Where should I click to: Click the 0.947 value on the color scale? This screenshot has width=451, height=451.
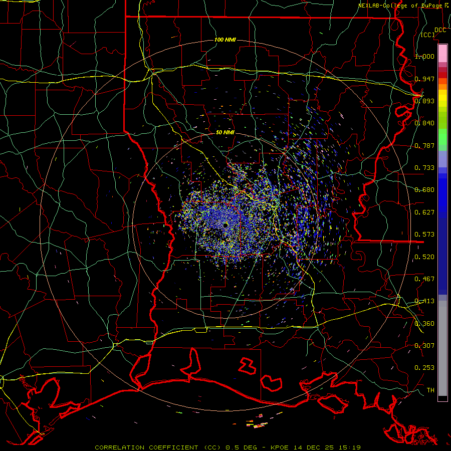(x=424, y=79)
